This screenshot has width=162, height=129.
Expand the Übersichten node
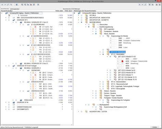[86, 25]
